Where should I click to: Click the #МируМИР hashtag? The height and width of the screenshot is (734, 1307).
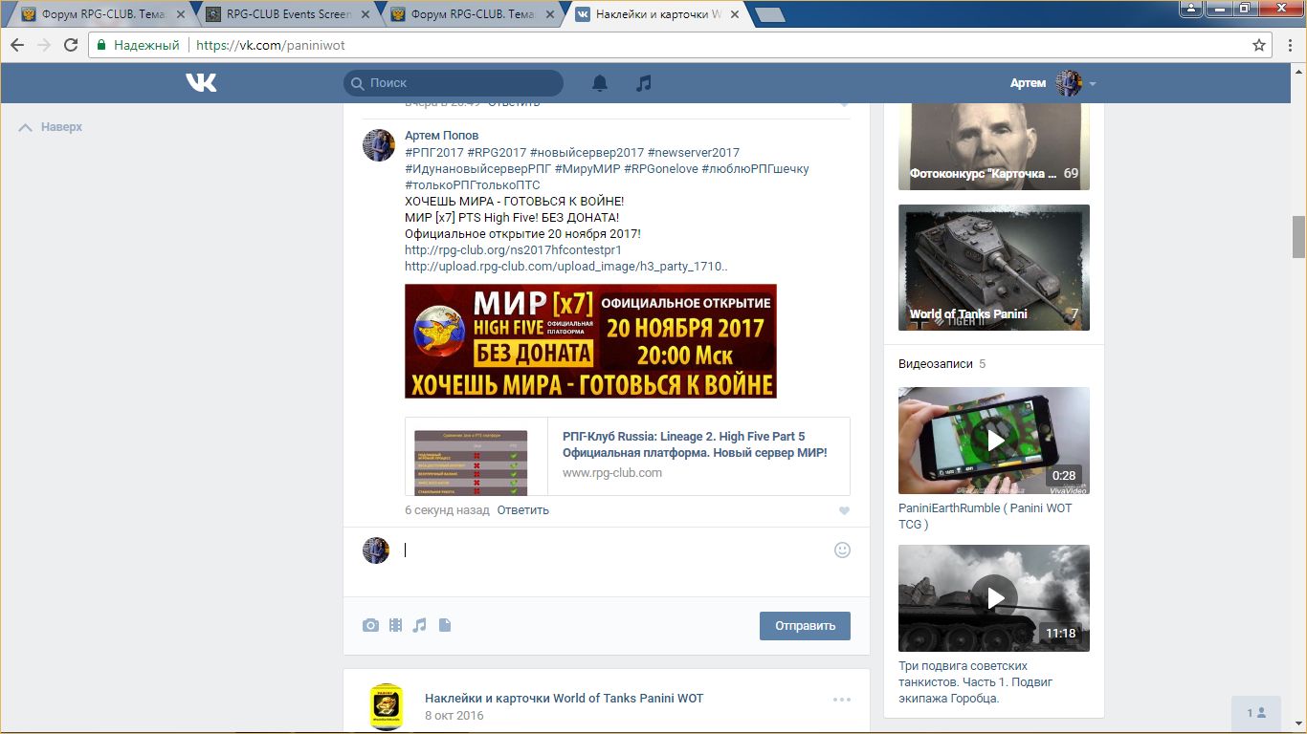coord(587,169)
